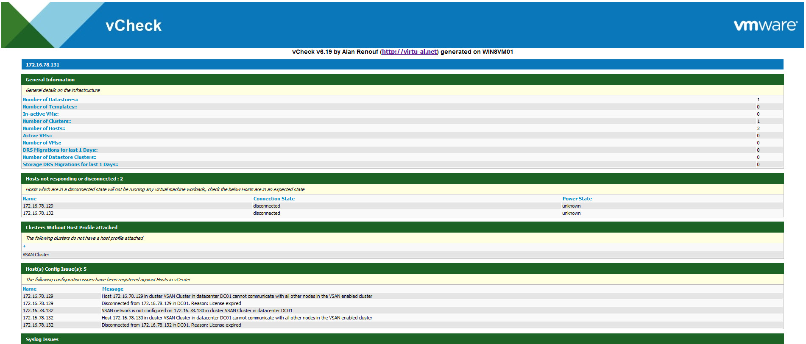806x344 pixels.
Task: Click 'Clusters Without Host Profile attached' header
Action: pos(402,227)
